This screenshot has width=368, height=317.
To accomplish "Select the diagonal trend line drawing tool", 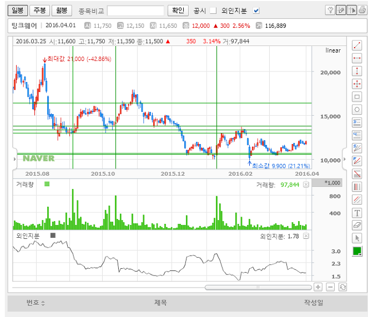I will tap(357, 45).
